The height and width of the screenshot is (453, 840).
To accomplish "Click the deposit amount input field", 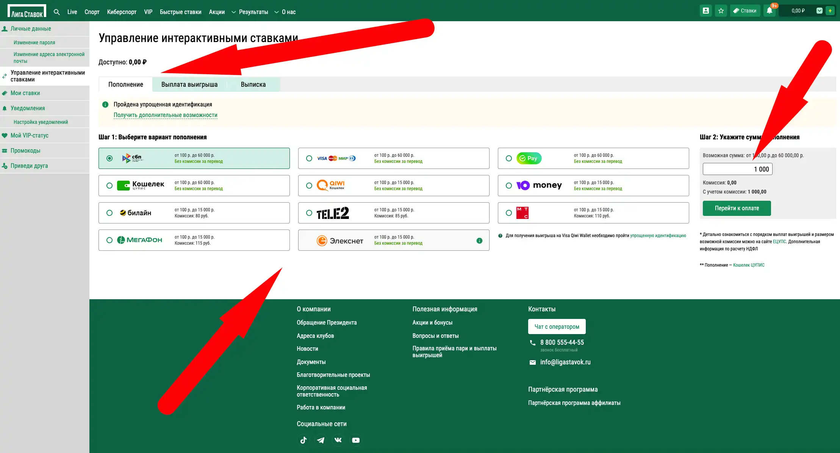I will [x=737, y=169].
